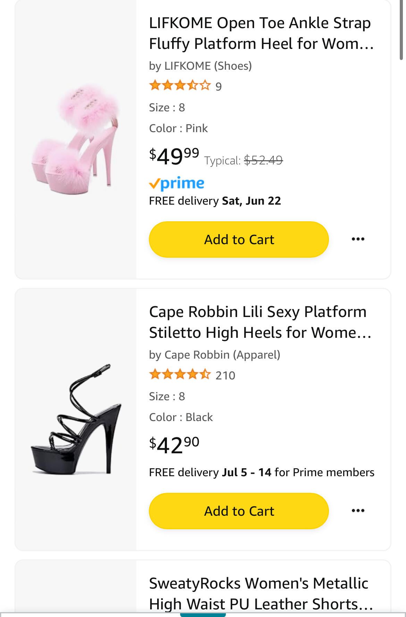This screenshot has width=406, height=617.
Task: View star rating for LIFKOME heels
Action: coord(180,85)
